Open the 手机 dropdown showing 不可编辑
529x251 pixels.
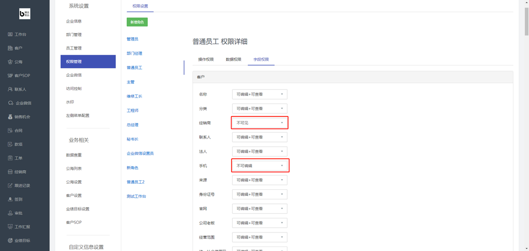click(x=259, y=166)
